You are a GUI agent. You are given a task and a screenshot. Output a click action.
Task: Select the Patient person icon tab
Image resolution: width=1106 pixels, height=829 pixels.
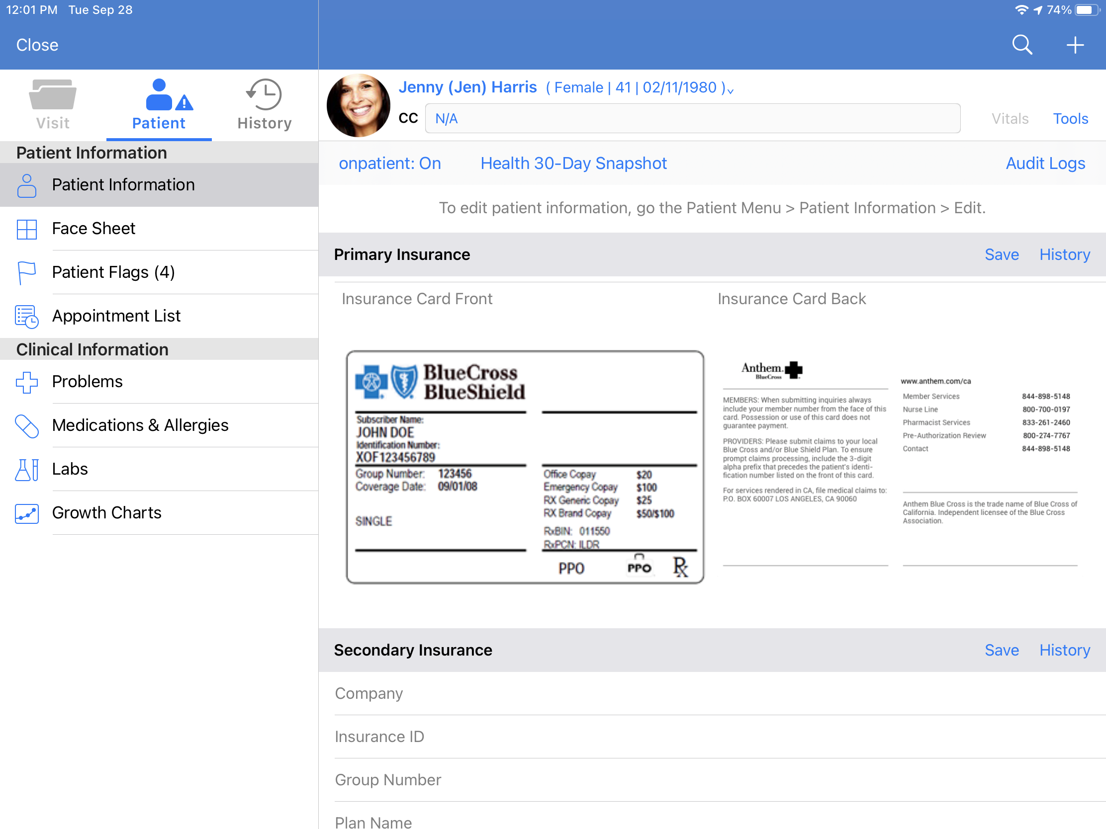[159, 104]
